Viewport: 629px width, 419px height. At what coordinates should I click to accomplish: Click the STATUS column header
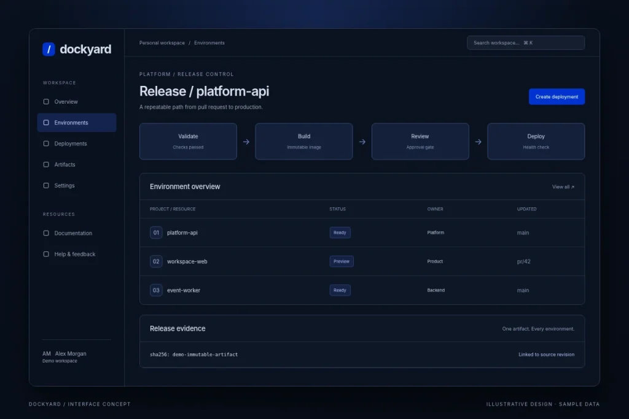point(337,209)
